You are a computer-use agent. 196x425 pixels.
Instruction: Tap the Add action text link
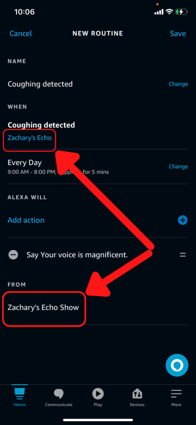click(x=26, y=220)
